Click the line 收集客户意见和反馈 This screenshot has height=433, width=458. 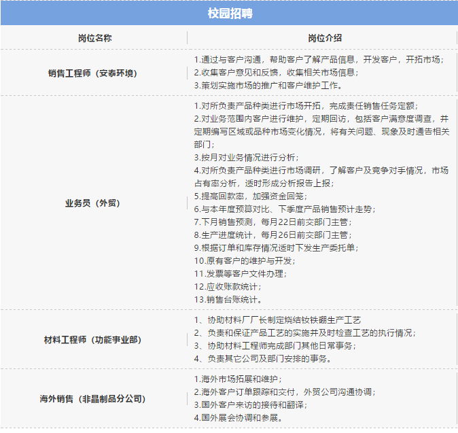coord(275,73)
